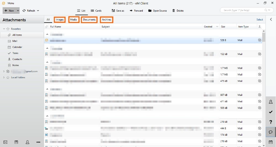Click scrollbar up arrow of list
The image size is (276, 147).
coord(264,31)
